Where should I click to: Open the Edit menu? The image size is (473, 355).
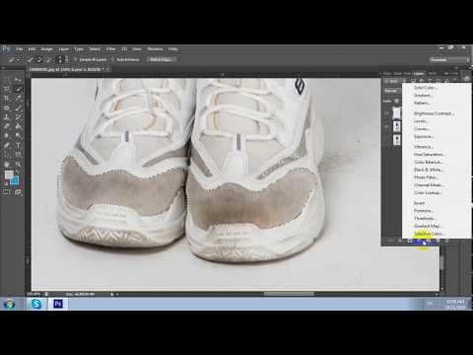(32, 49)
